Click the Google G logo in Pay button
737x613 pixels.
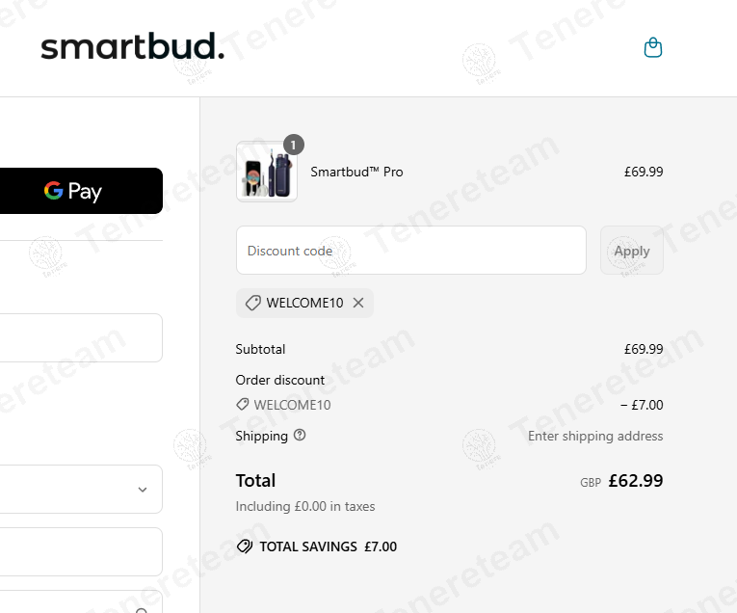pos(54,191)
